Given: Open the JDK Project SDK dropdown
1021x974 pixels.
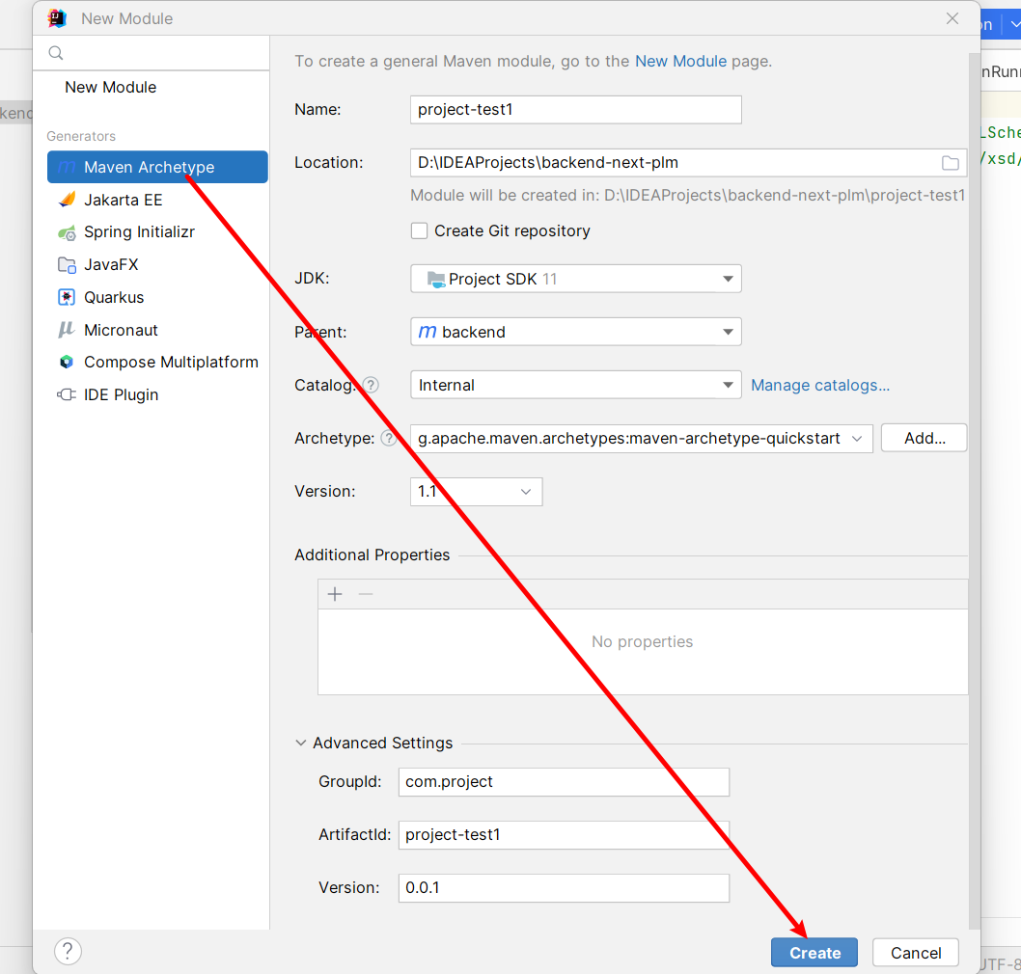Looking at the screenshot, I should pos(575,280).
